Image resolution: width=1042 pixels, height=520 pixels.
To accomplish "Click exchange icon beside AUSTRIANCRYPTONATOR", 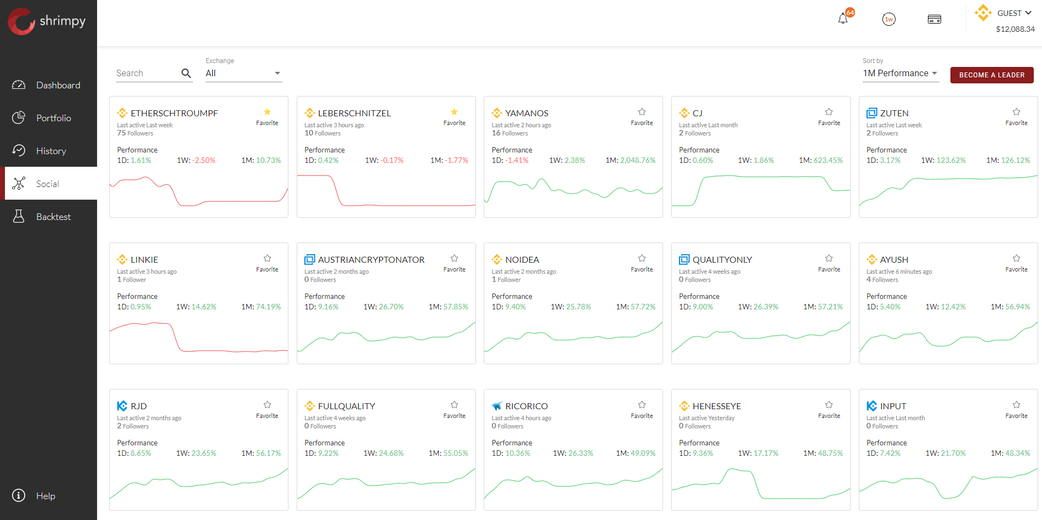I will (310, 259).
